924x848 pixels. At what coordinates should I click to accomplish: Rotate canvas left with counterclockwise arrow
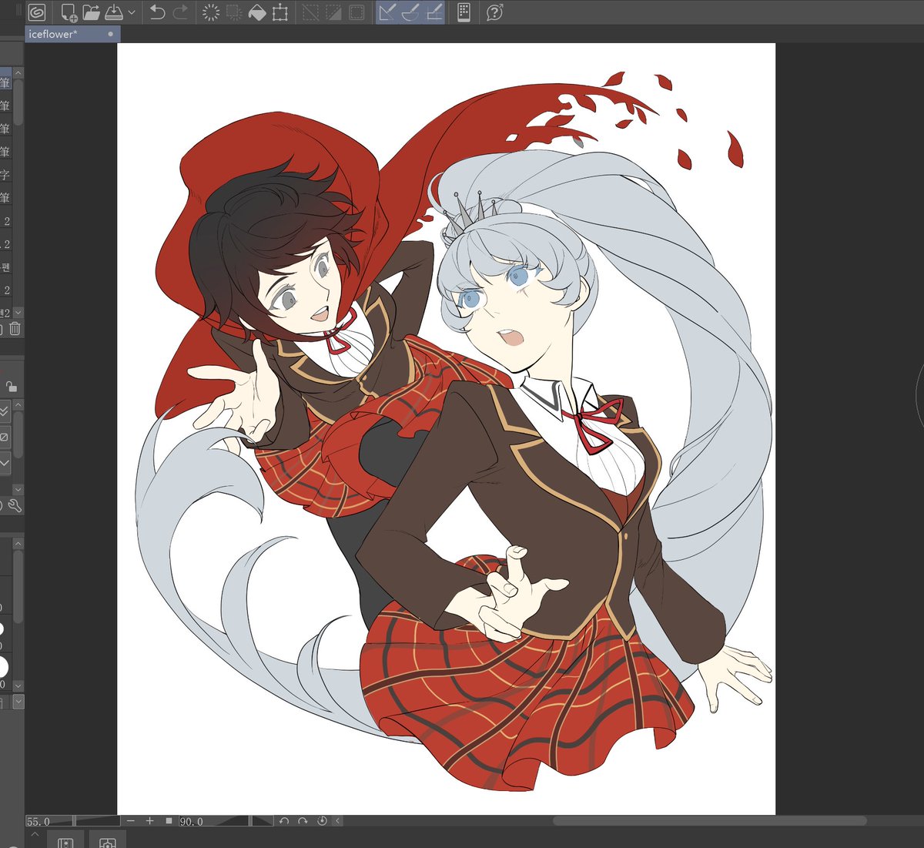(284, 821)
